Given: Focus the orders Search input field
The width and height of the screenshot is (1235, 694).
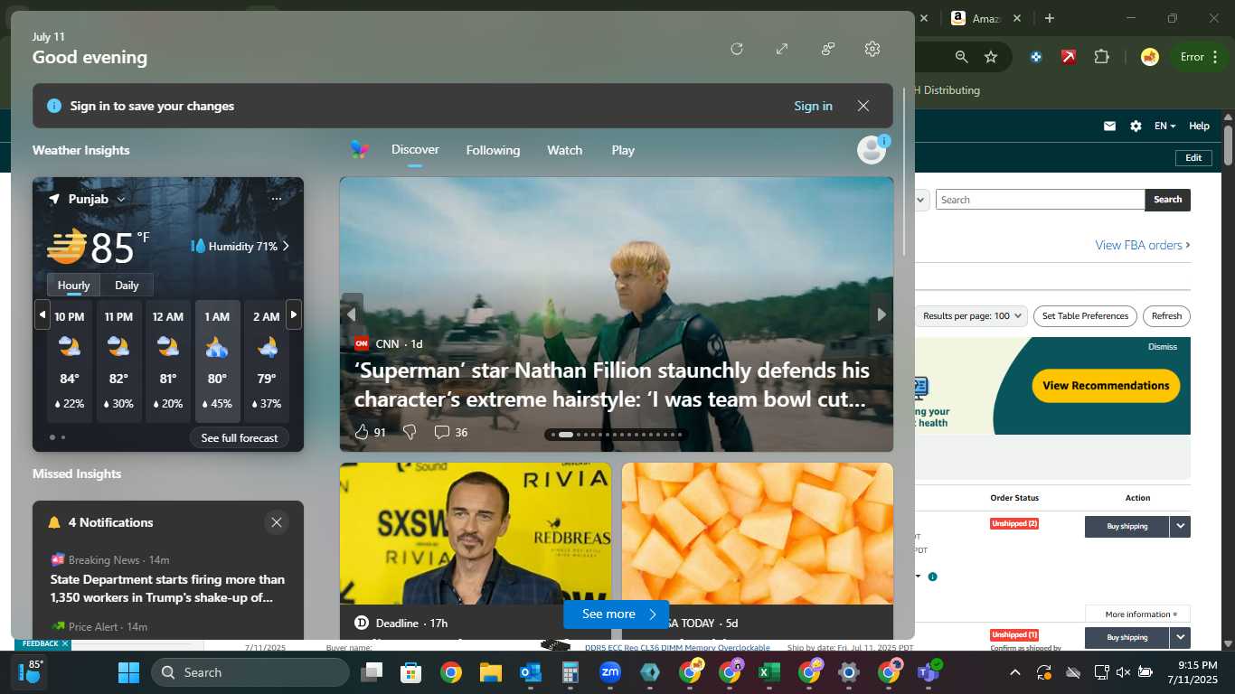Looking at the screenshot, I should (1040, 200).
